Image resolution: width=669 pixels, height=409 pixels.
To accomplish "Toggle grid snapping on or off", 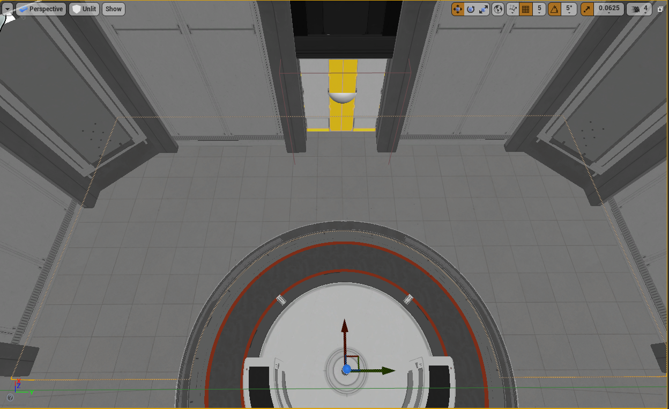I will click(526, 9).
